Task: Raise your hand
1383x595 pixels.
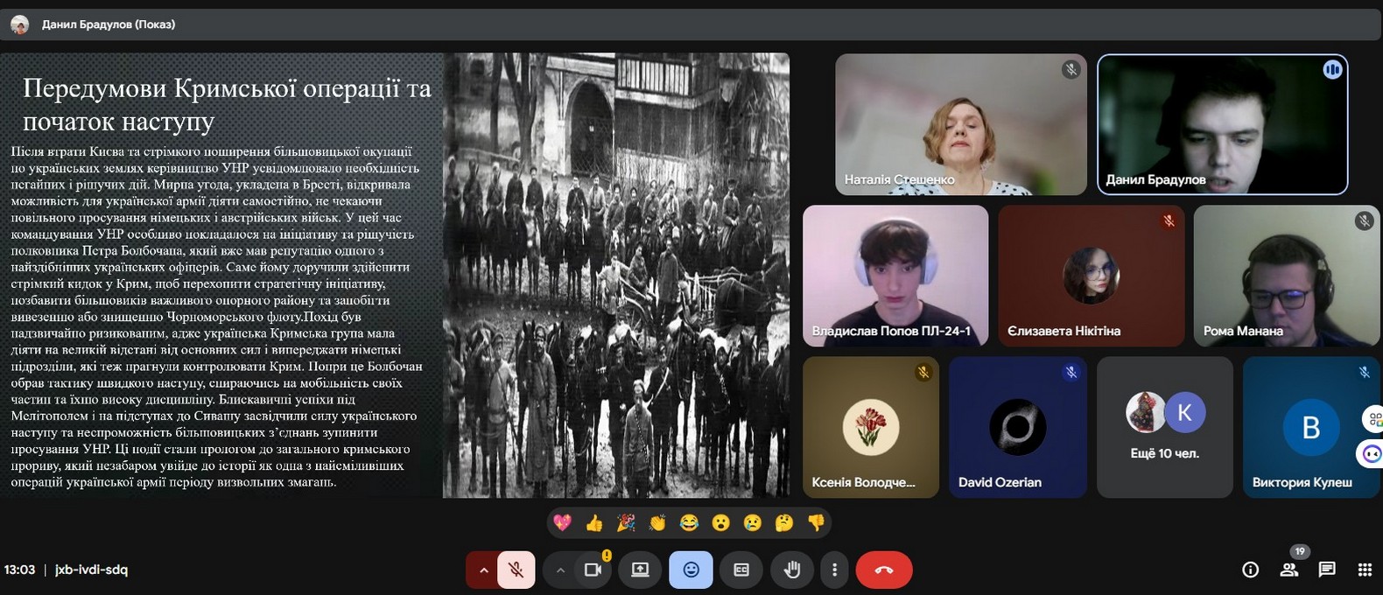Action: pyautogui.click(x=792, y=570)
